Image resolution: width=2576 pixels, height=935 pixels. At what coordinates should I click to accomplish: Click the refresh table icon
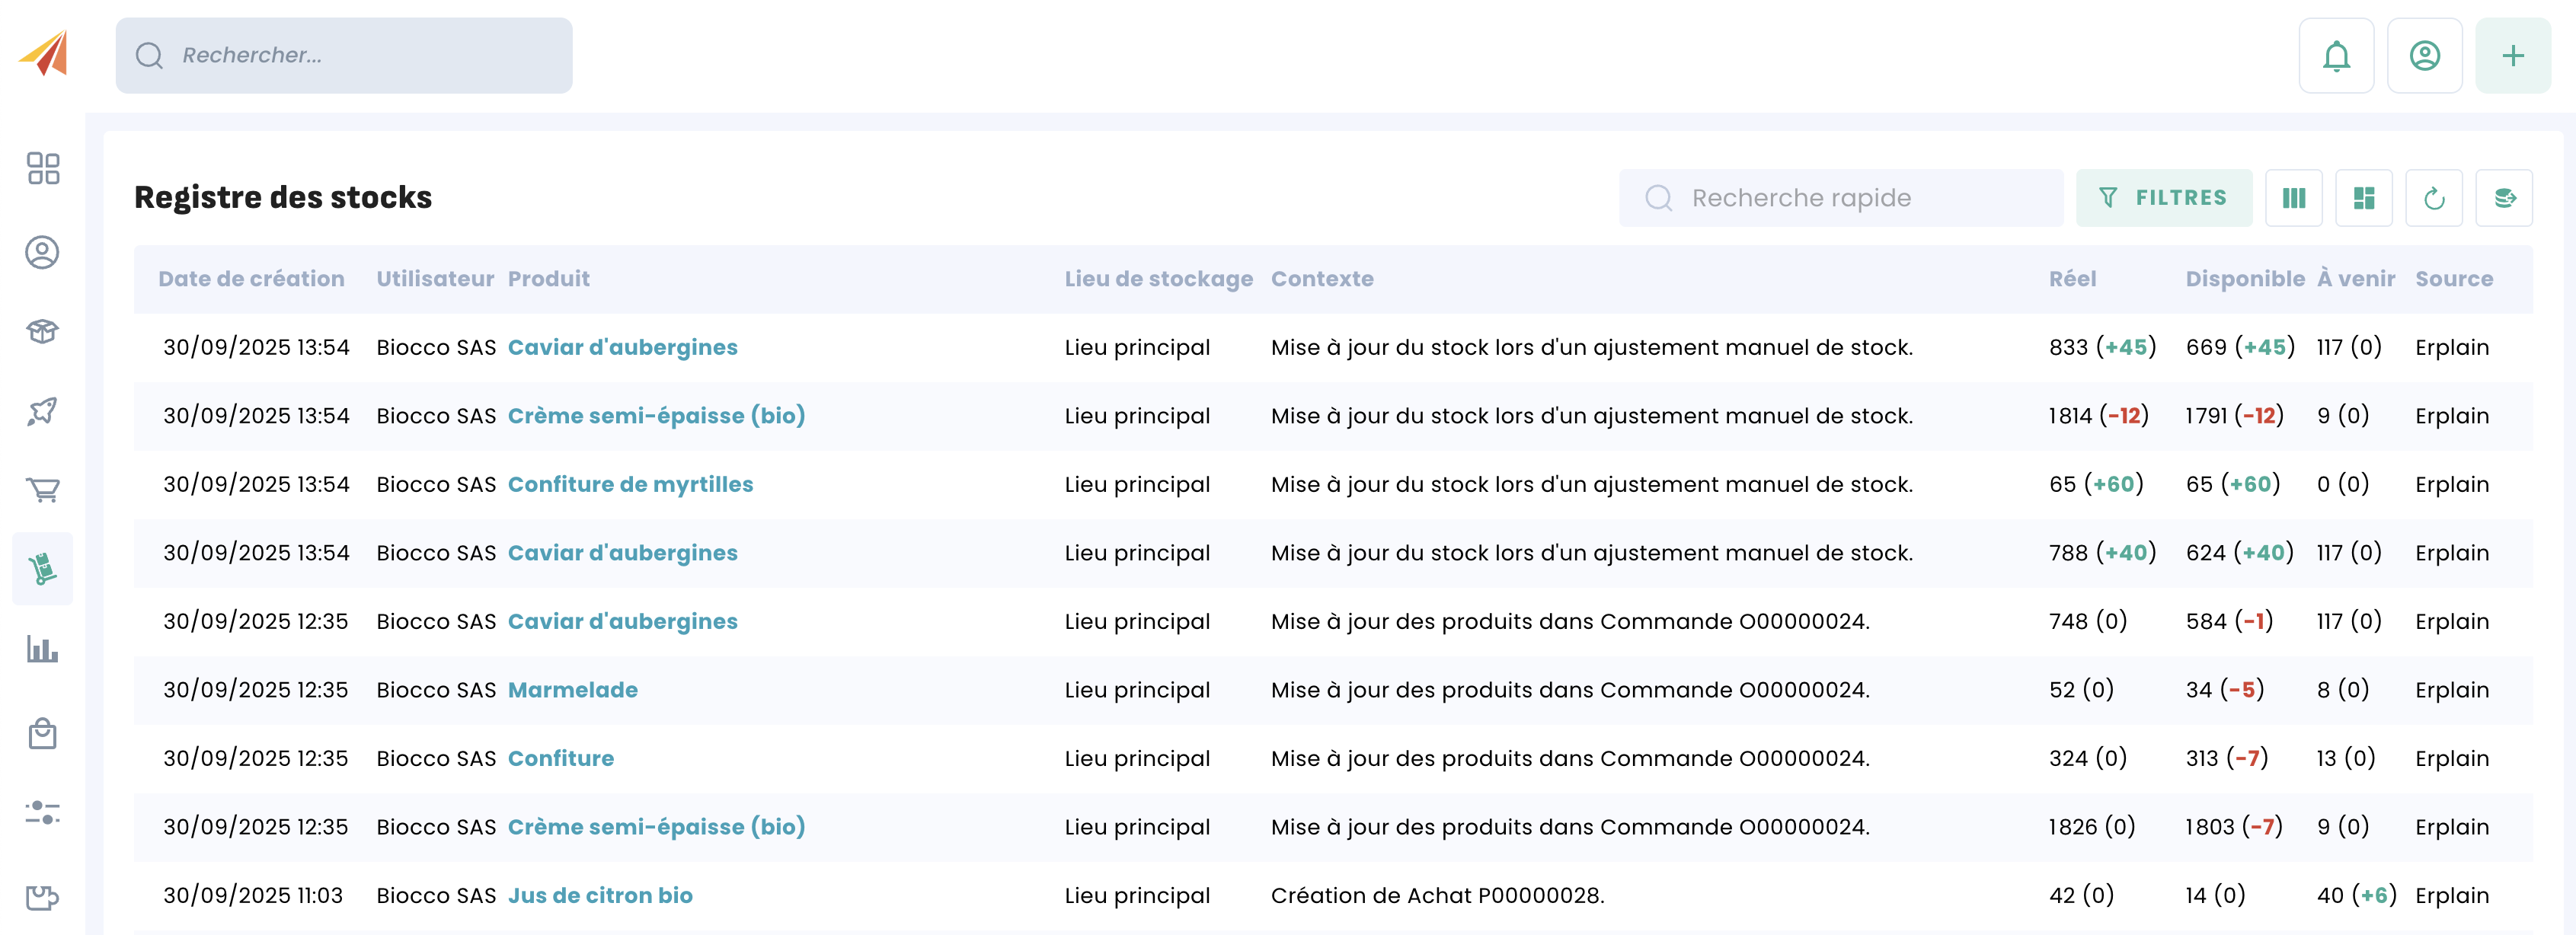pos(2433,198)
